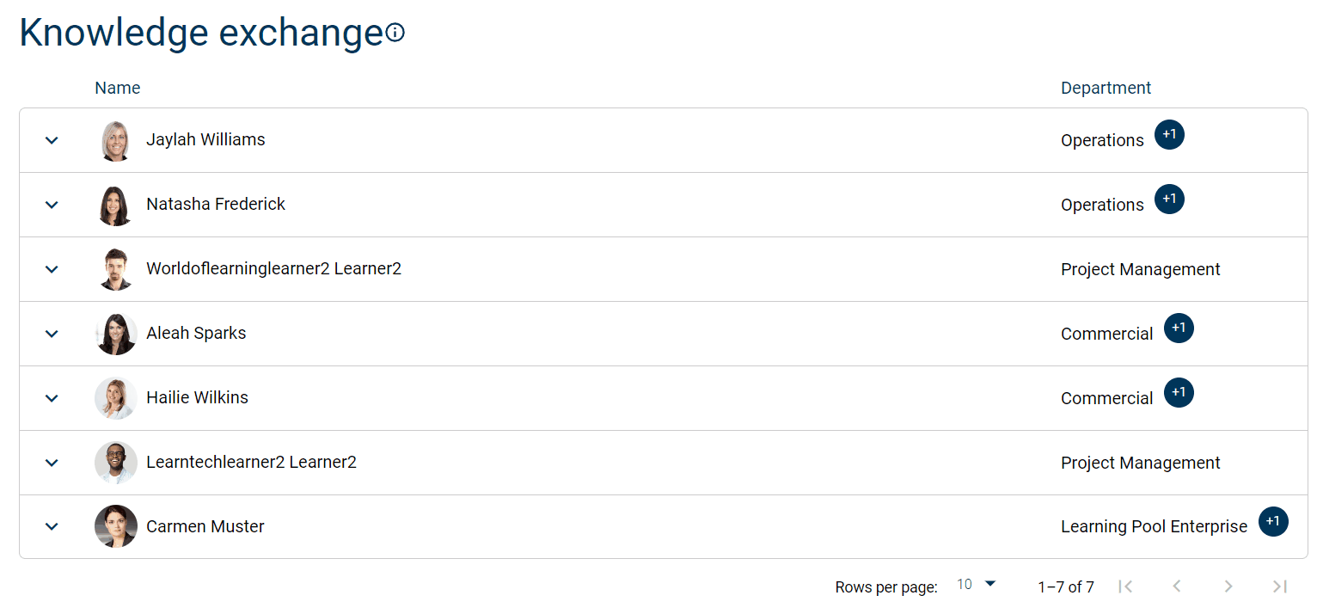
Task: Open Worldoflearninglearner2 Learner2's name link
Action: [x=273, y=268]
